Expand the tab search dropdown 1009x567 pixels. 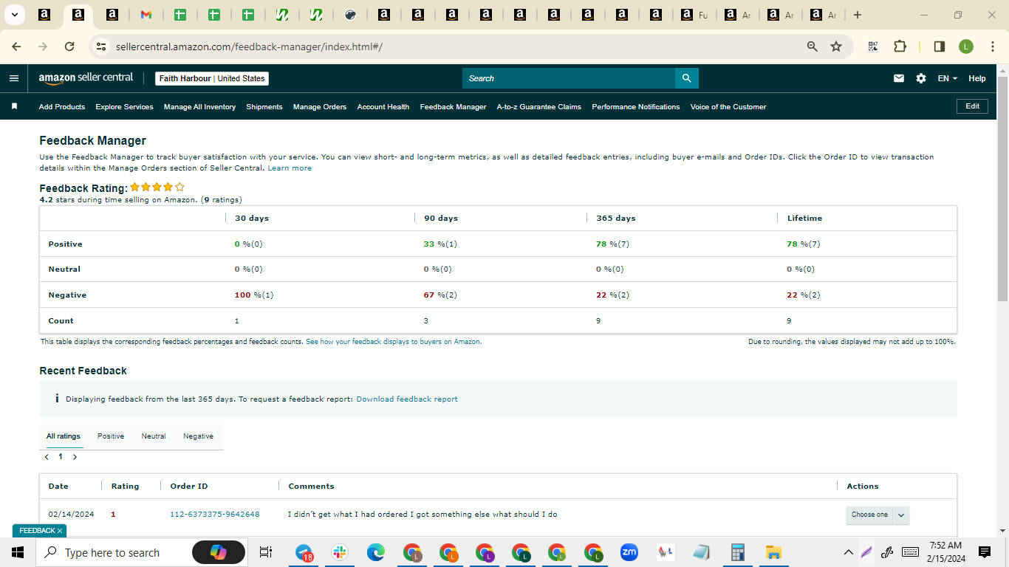coord(14,15)
